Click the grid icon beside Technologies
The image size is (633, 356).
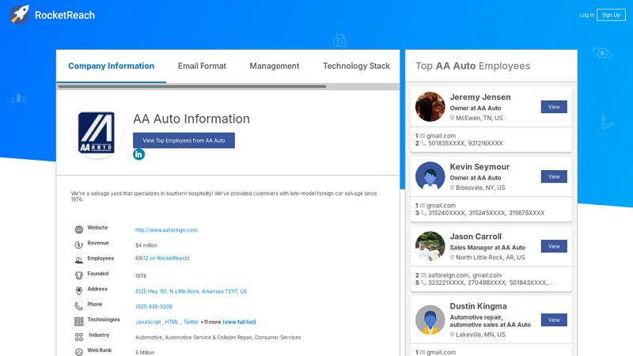tap(78, 321)
